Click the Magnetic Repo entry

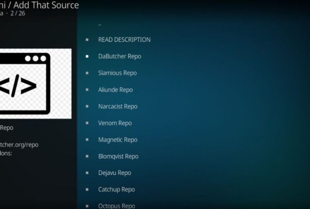coord(118,140)
